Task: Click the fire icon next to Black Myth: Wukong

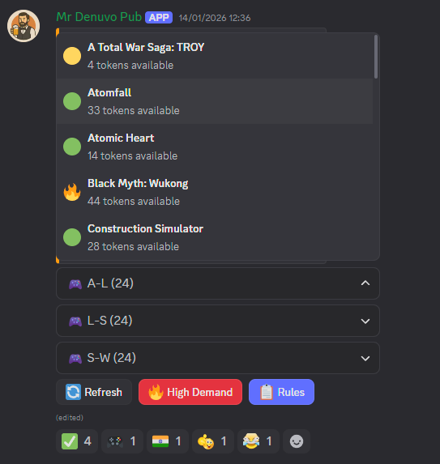Action: (72, 192)
